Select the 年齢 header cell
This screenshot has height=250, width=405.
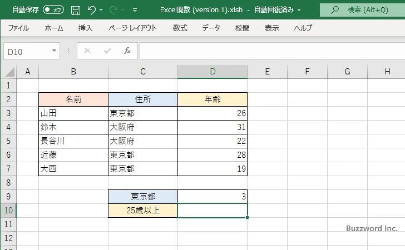click(x=213, y=99)
